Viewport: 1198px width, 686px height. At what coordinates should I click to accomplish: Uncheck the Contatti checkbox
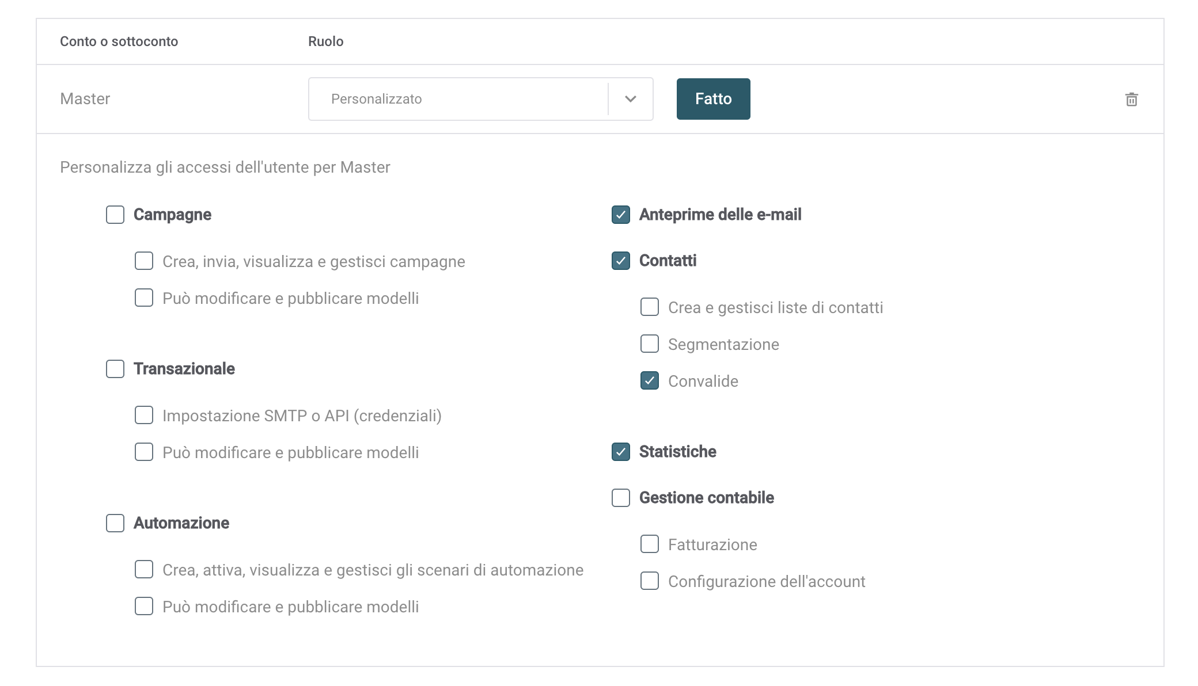click(621, 261)
